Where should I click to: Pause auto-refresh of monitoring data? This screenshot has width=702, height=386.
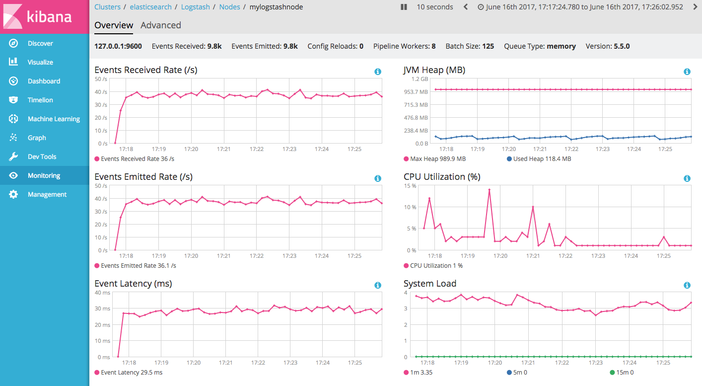(x=404, y=7)
